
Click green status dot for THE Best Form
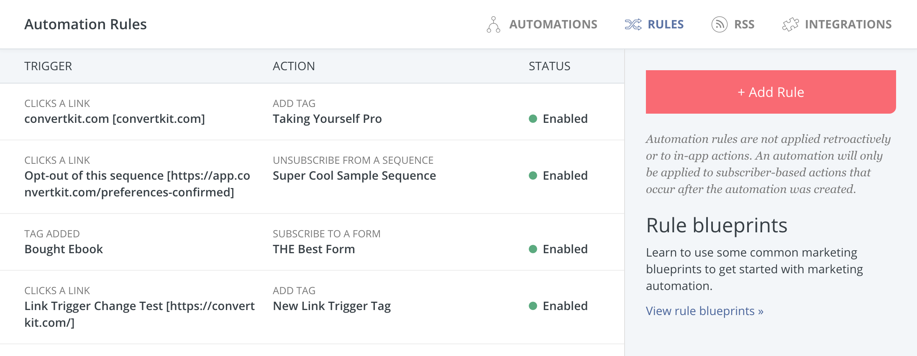pyautogui.click(x=533, y=249)
